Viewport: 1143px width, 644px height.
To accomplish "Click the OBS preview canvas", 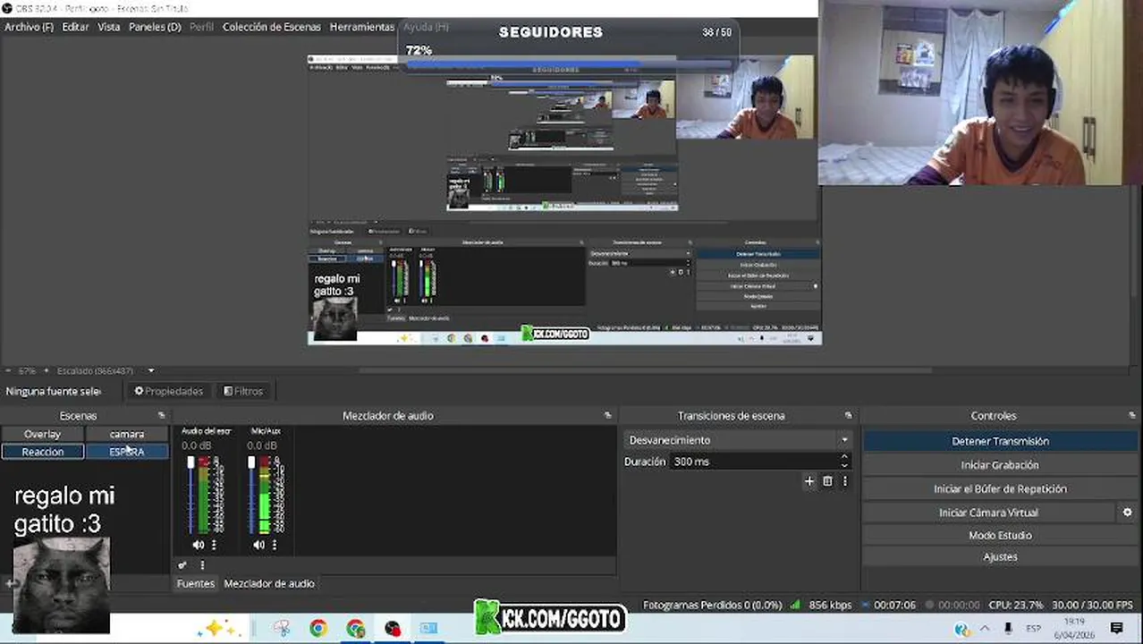I will (564, 199).
